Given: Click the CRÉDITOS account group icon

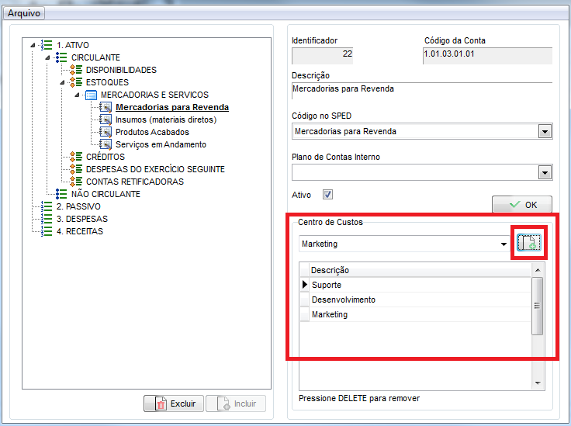Looking at the screenshot, I should (75, 157).
